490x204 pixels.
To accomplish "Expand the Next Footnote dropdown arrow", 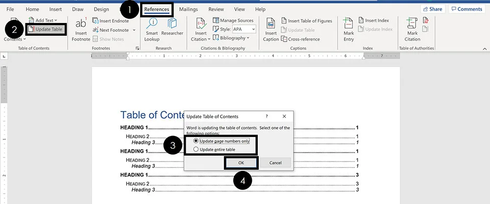I will click(x=134, y=30).
